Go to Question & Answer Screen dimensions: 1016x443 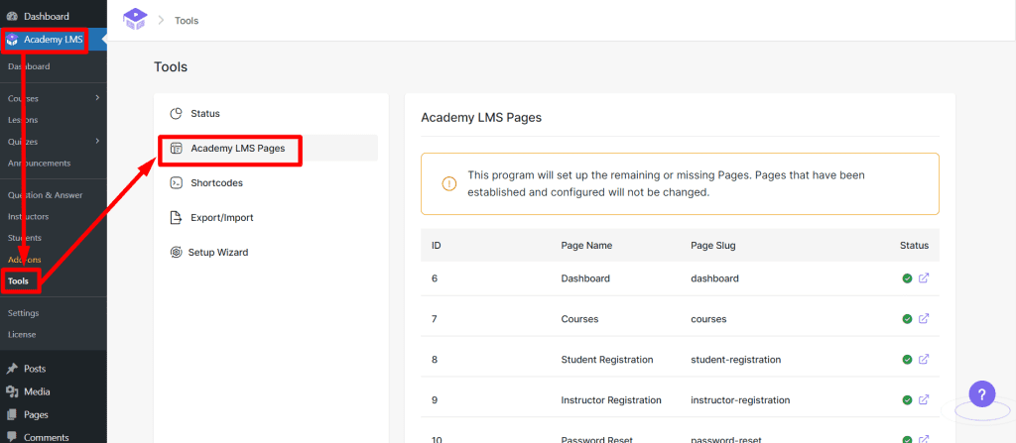click(x=46, y=195)
